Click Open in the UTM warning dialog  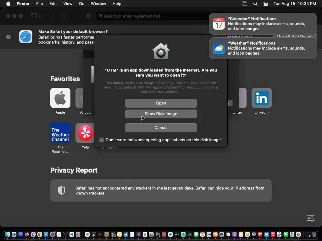(161, 103)
